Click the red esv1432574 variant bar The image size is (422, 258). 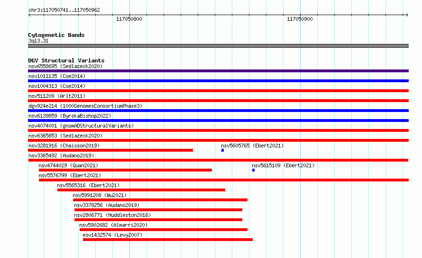point(168,240)
